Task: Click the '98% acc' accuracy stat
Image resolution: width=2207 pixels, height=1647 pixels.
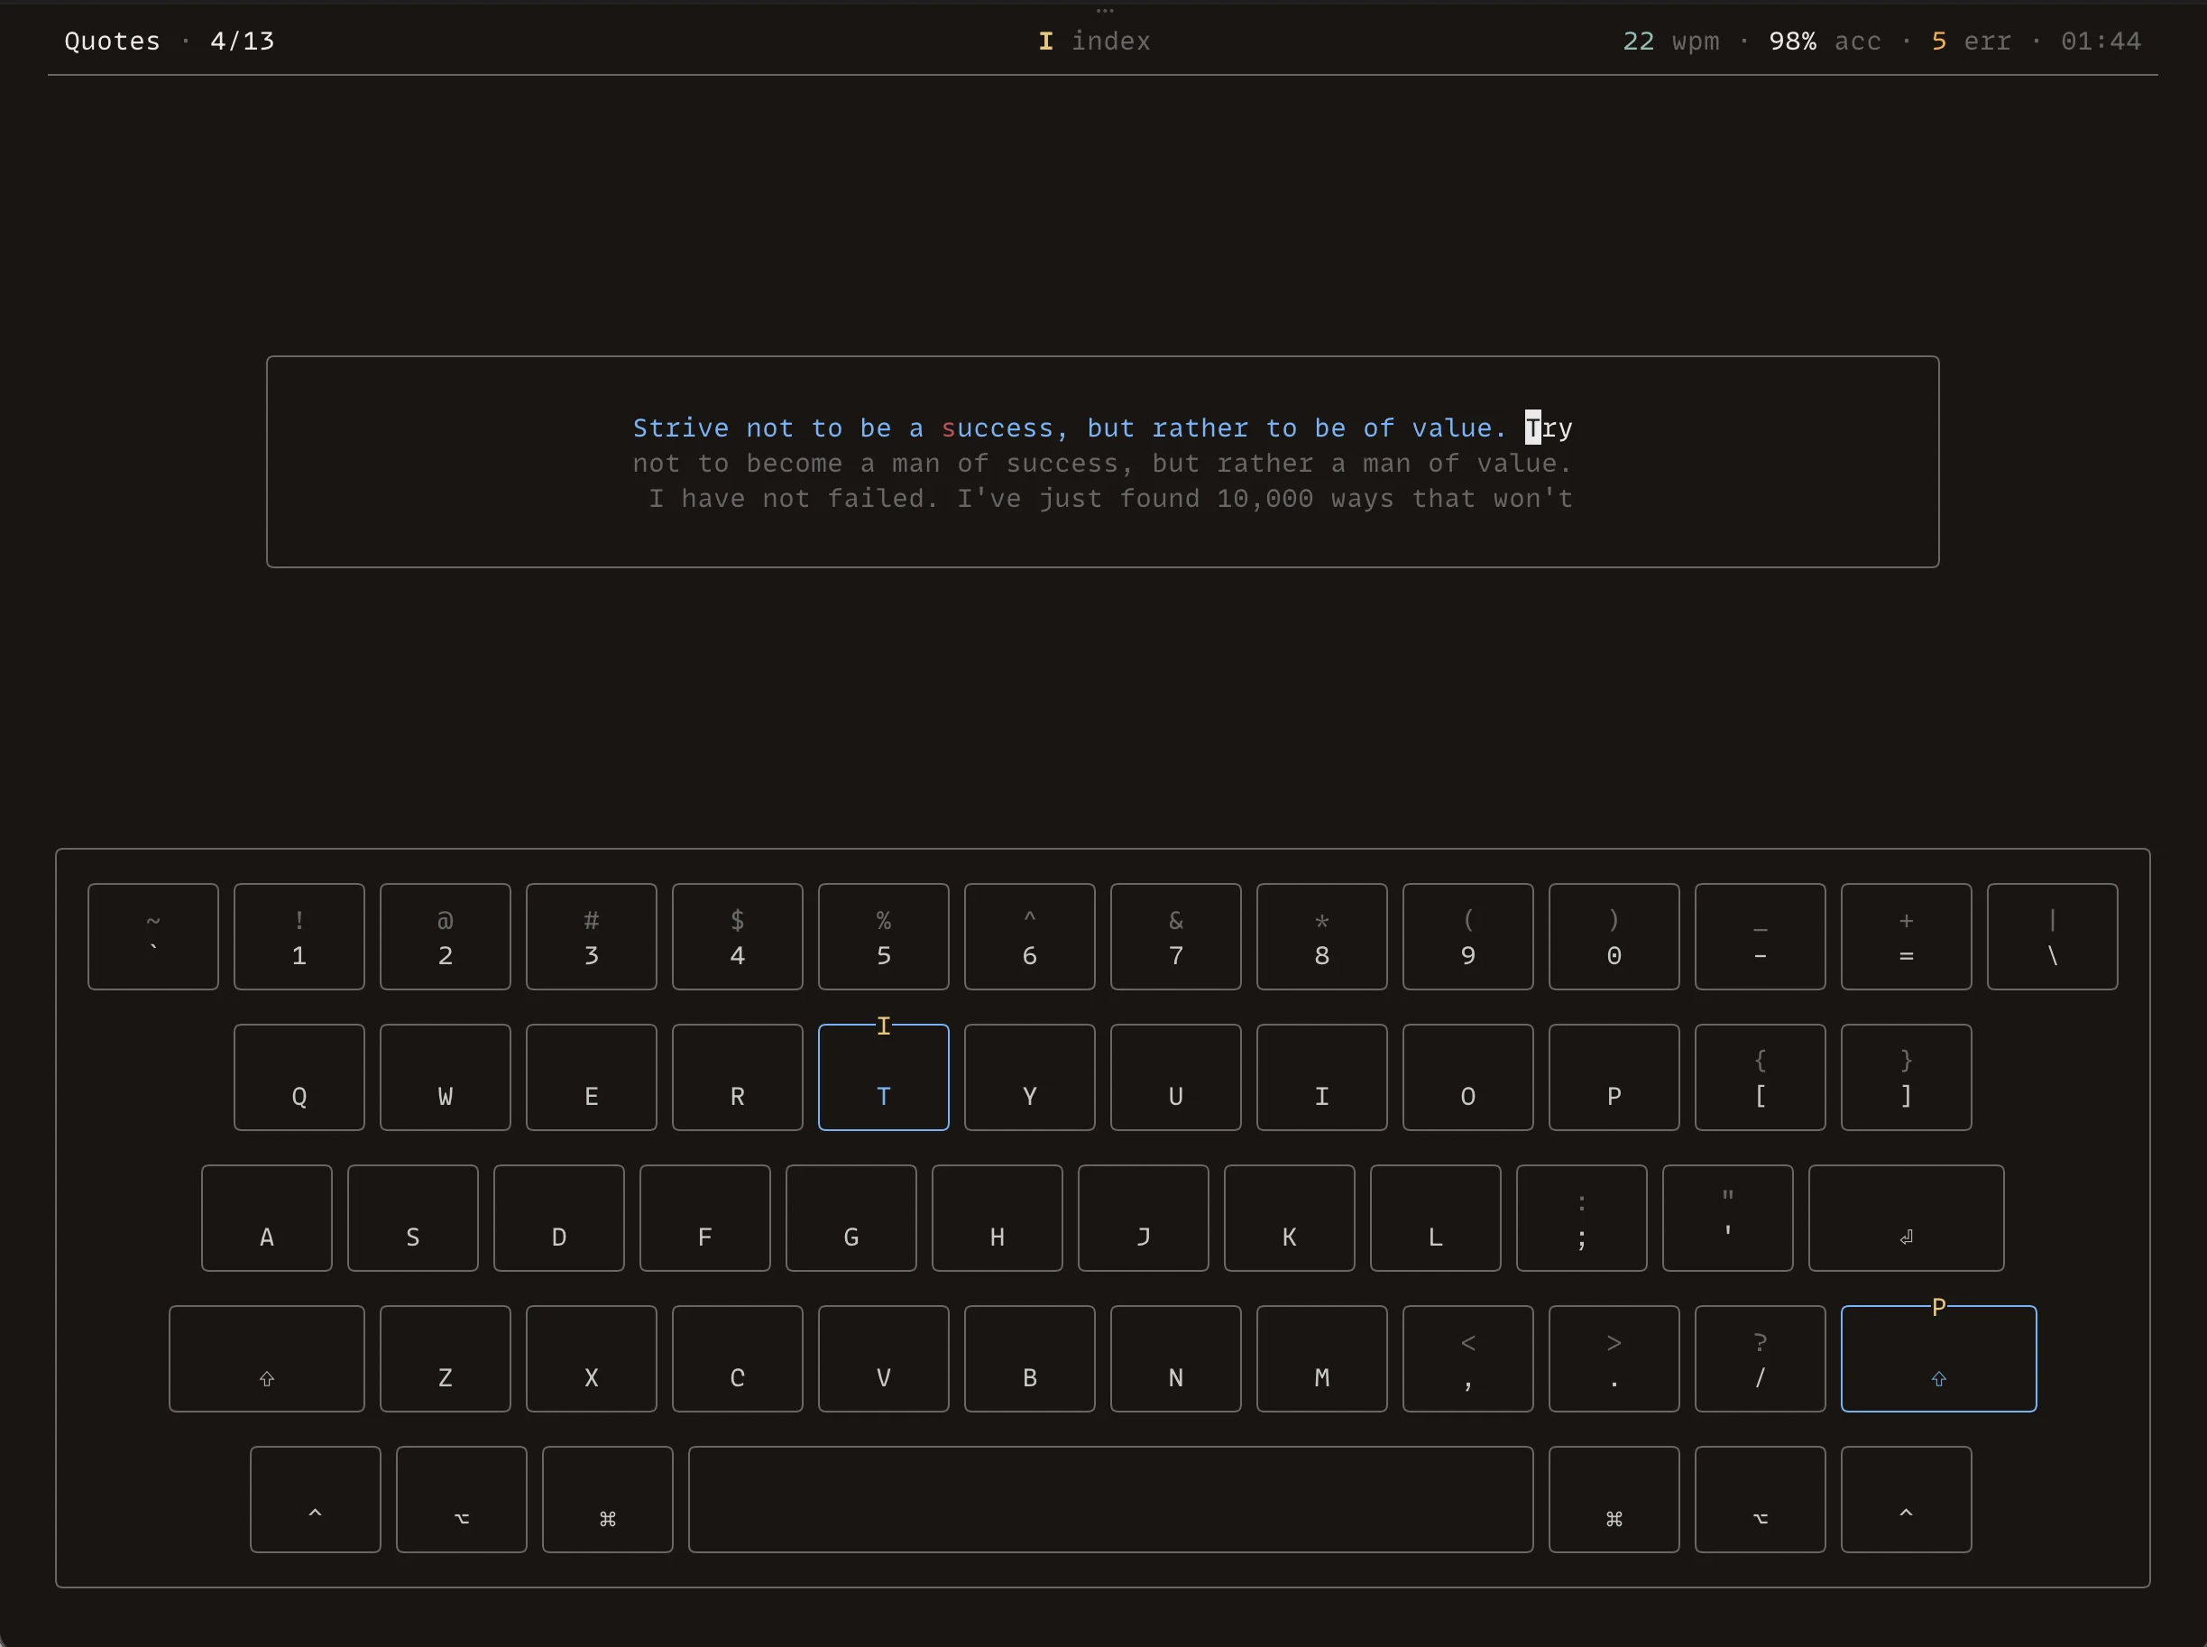Action: [x=1825, y=41]
